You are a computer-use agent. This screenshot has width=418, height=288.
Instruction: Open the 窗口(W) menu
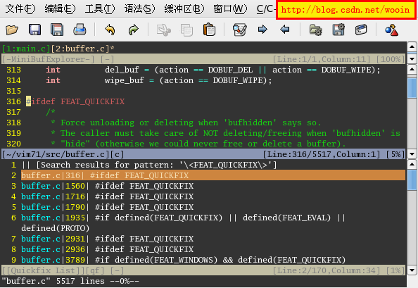pyautogui.click(x=230, y=8)
